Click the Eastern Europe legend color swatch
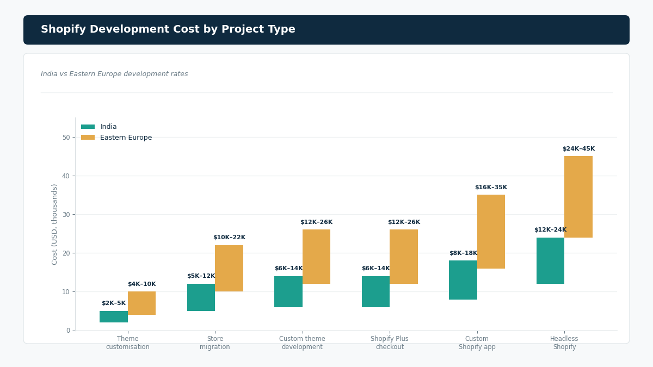This screenshot has width=653, height=367. pyautogui.click(x=88, y=138)
